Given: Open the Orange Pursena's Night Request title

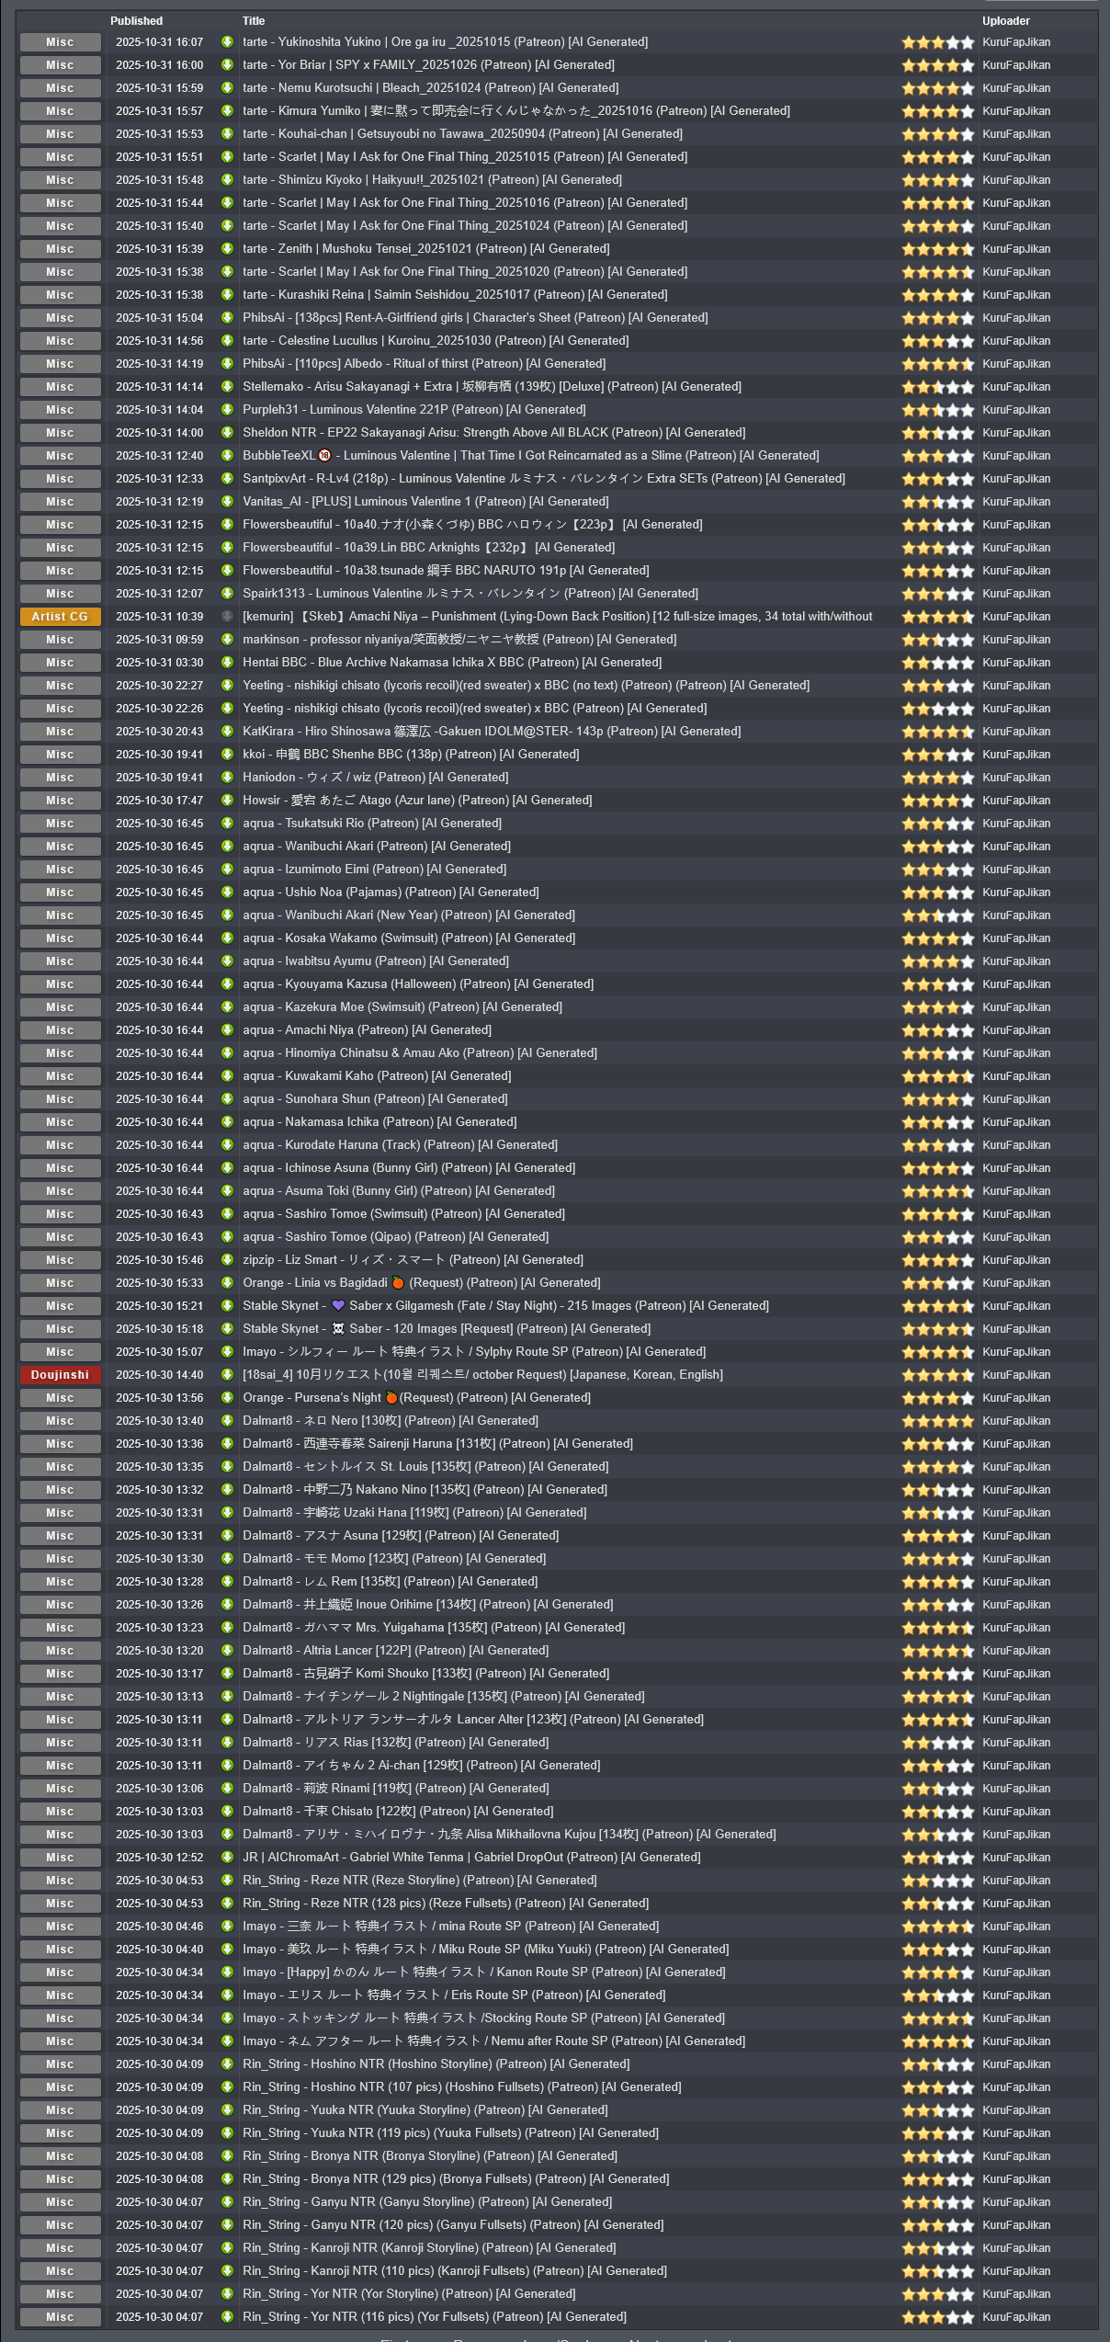Looking at the screenshot, I should 416,1398.
